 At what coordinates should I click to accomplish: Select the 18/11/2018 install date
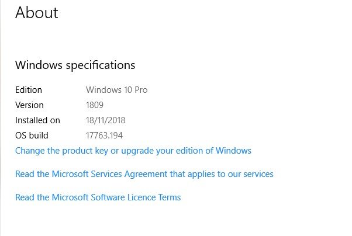105,120
